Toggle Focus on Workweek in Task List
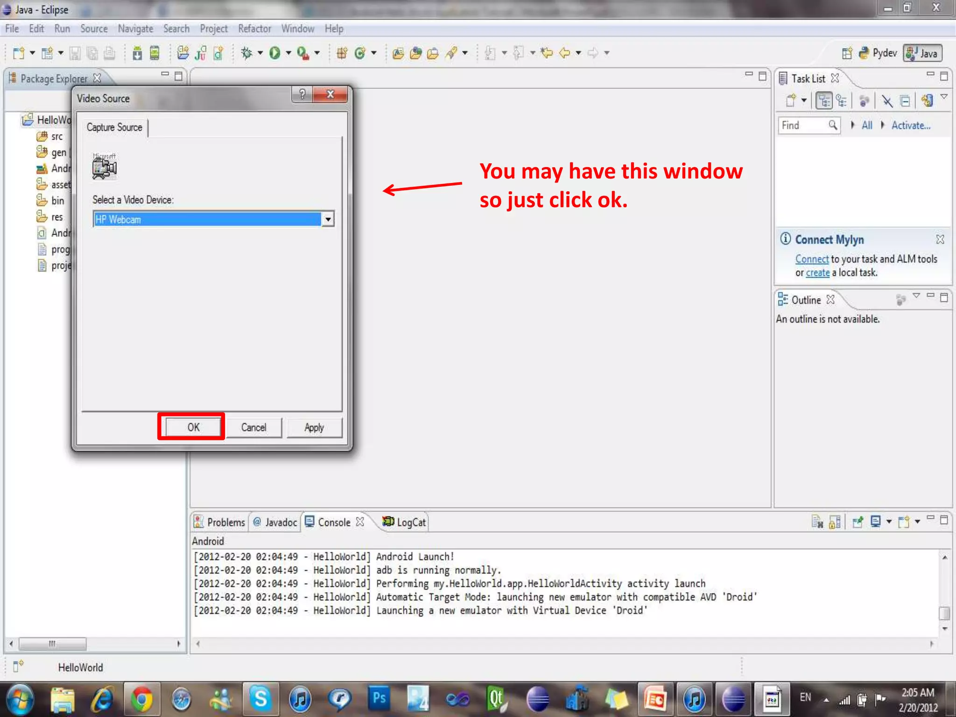This screenshot has height=717, width=956. [864, 100]
